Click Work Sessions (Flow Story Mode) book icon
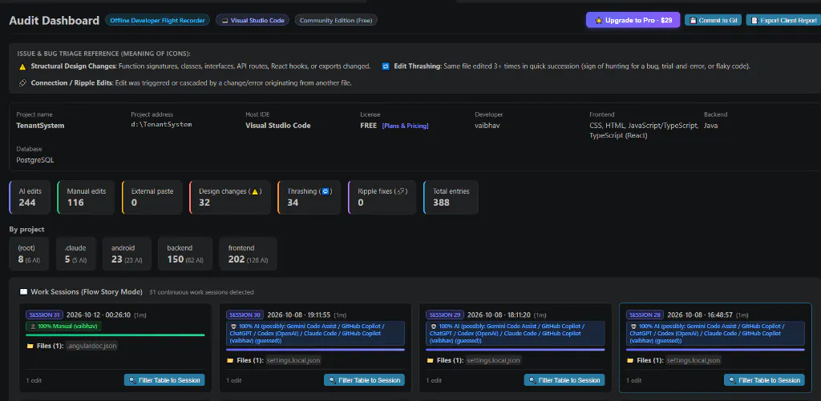Screen dimensions: 821x401 [23, 291]
